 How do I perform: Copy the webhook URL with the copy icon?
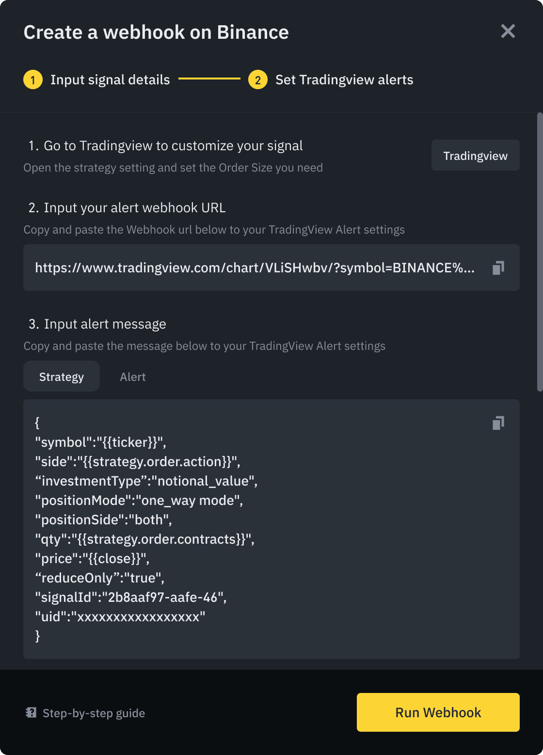[498, 267]
